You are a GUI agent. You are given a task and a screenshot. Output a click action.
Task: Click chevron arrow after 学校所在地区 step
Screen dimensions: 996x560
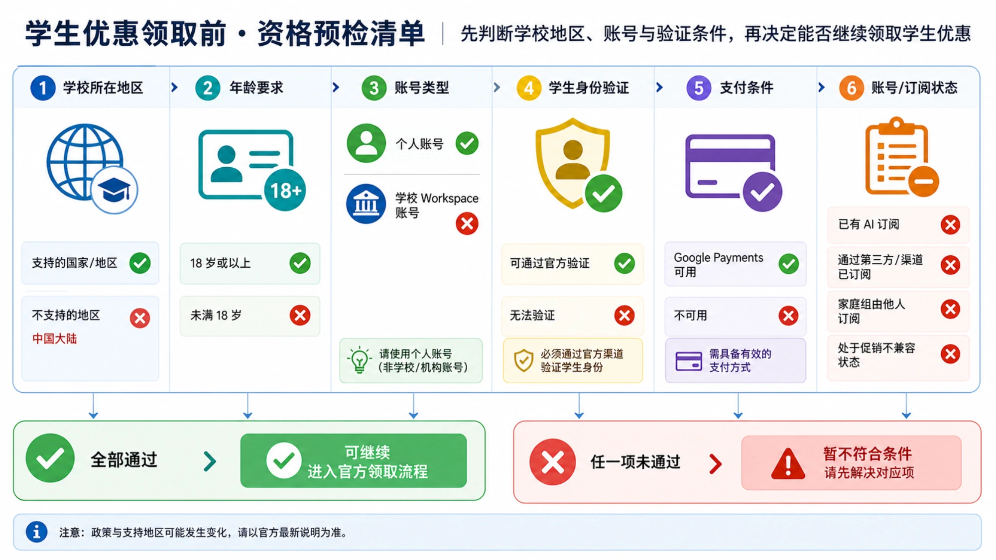174,88
